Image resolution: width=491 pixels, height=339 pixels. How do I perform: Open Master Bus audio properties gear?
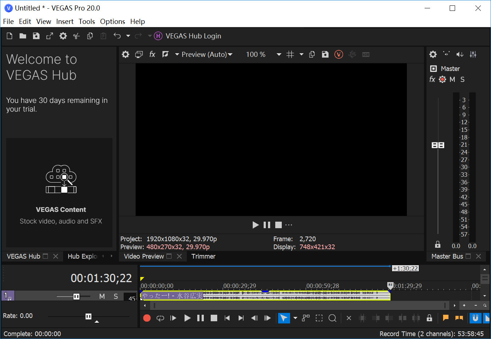coord(433,54)
